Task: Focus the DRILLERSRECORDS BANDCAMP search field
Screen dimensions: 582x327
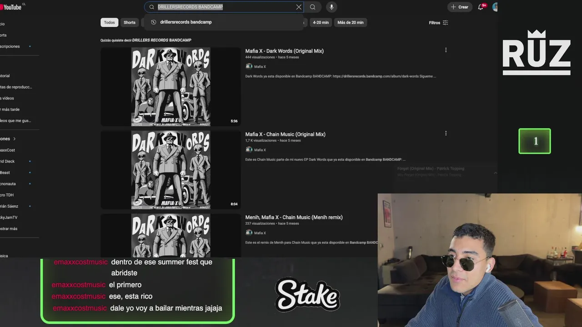Action: click(225, 7)
